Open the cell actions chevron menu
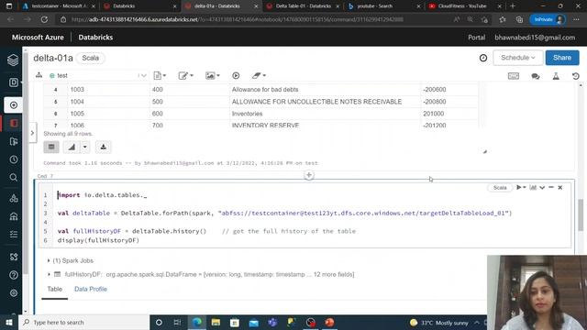Viewport: 587px width, 330px height. pyautogui.click(x=542, y=187)
